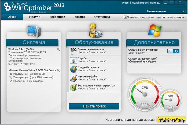The image size is (188, 125).
Task: Click the 029% CPU readout
Action: pos(145,105)
